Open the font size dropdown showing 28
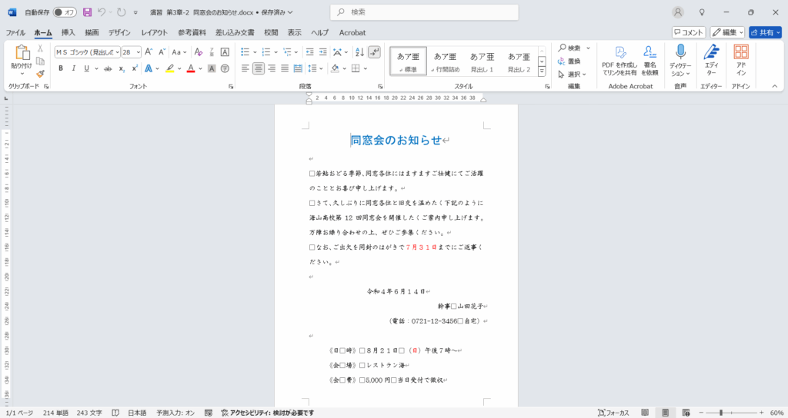This screenshot has width=788, height=418. tap(139, 52)
